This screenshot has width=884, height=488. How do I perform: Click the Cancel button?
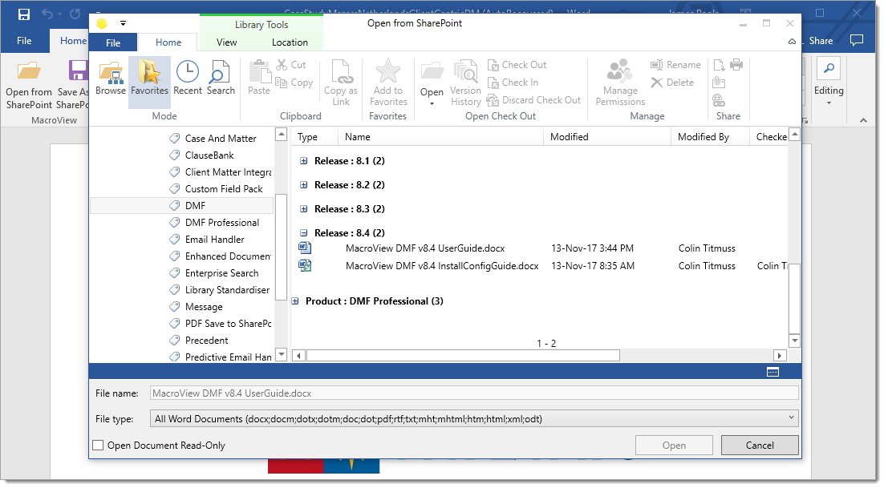[x=760, y=446]
